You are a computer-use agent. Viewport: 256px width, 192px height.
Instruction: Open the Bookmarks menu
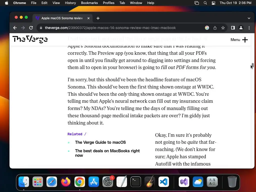[x=89, y=3]
